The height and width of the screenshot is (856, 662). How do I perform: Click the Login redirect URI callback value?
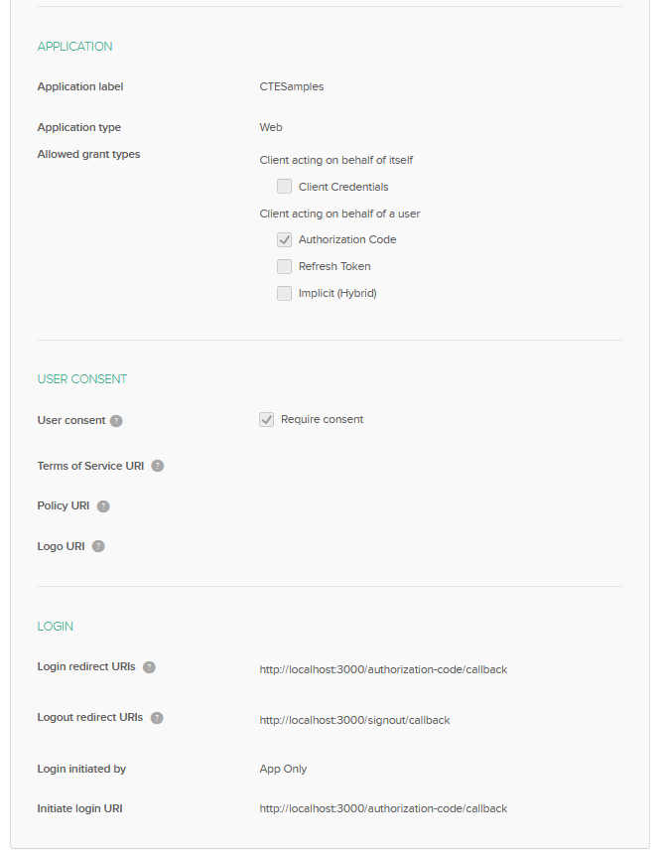(383, 669)
